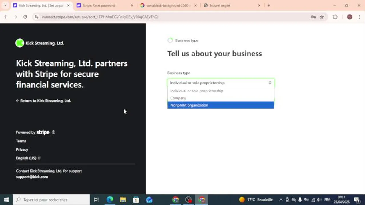The width and height of the screenshot is (365, 205).
Task: Switch to the Stripe: Reset password tab
Action: pos(99,5)
